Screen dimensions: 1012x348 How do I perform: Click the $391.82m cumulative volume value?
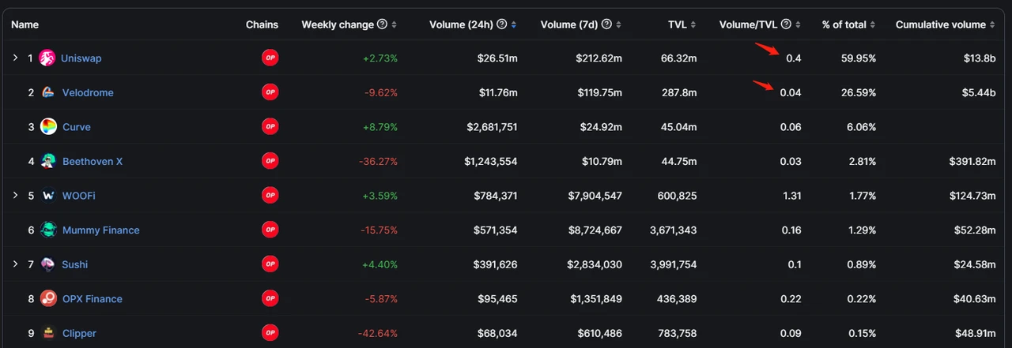click(x=972, y=161)
